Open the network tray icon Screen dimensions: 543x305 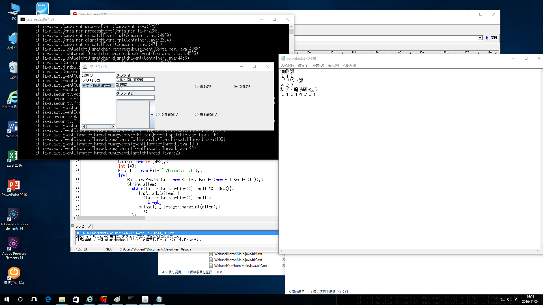pyautogui.click(x=503, y=299)
